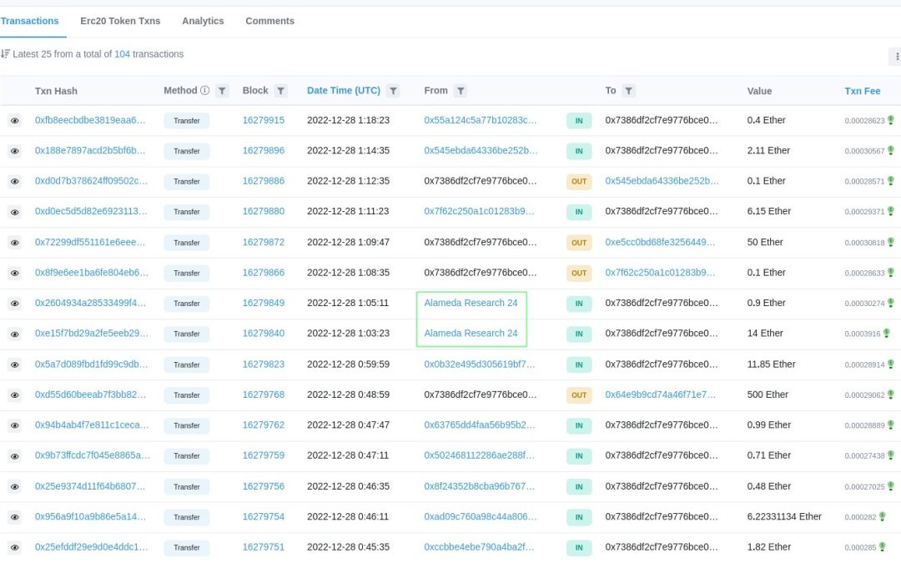The width and height of the screenshot is (901, 563).
Task: Open txn hash 0xfb8eecbdbe3819eaa6
Action: point(89,120)
